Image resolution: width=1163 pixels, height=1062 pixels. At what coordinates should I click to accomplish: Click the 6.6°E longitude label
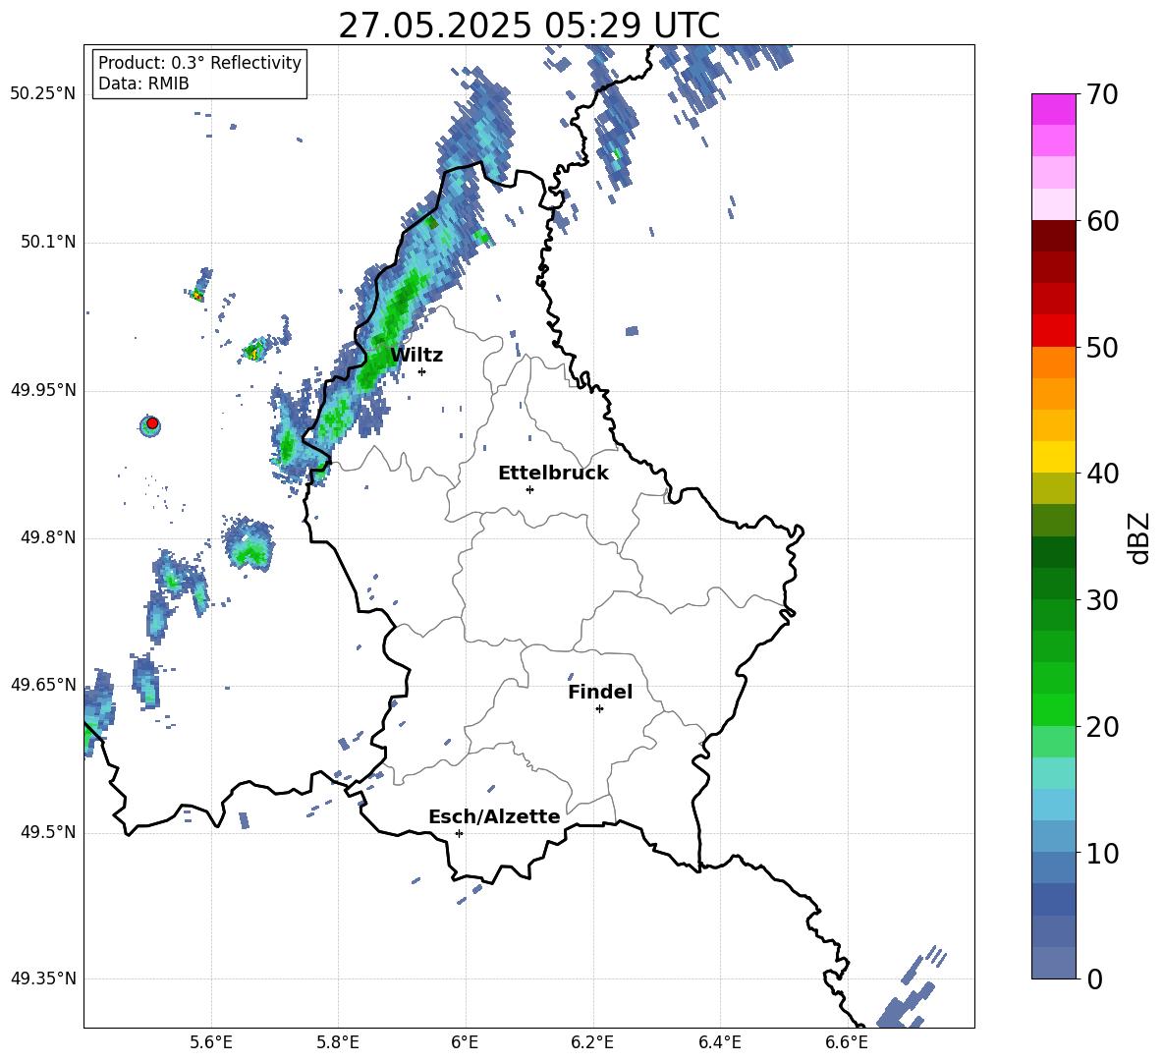(847, 1042)
